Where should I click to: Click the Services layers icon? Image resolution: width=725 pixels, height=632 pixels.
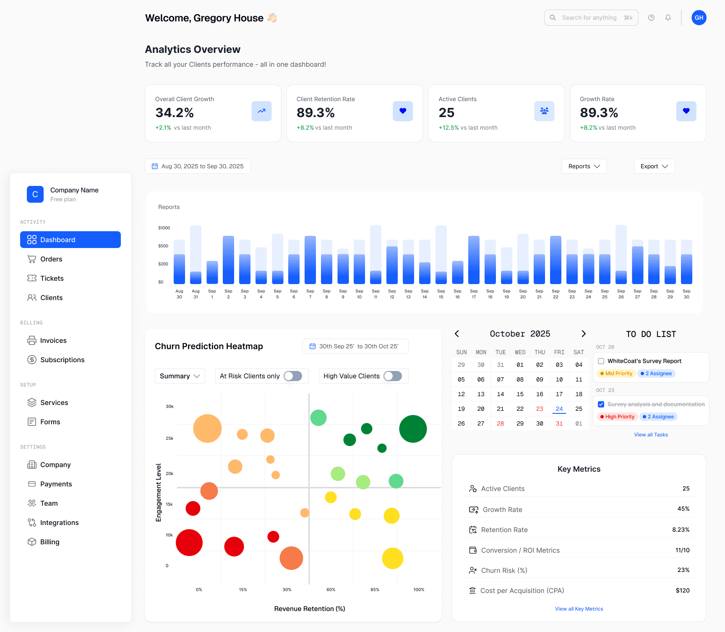tap(32, 402)
